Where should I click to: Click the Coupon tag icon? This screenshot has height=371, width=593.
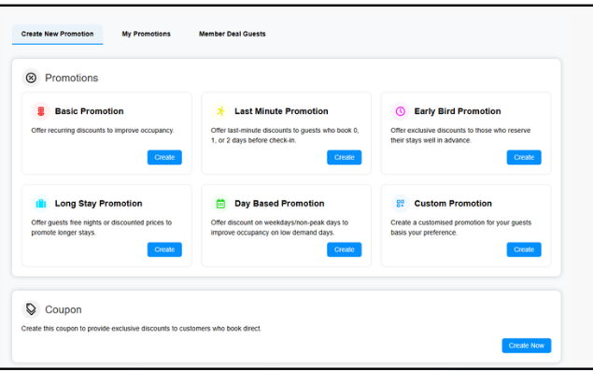coord(31,309)
